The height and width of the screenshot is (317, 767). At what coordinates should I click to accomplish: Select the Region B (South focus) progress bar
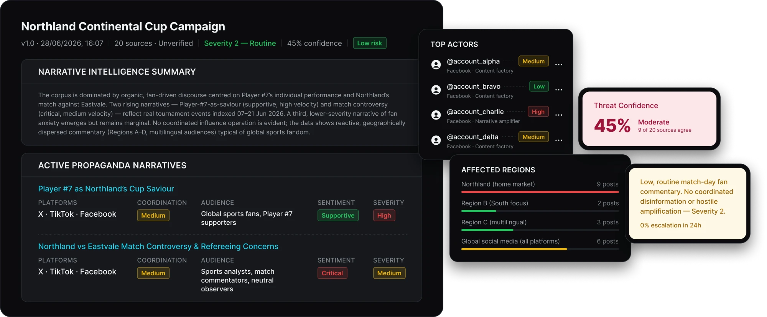pos(540,211)
